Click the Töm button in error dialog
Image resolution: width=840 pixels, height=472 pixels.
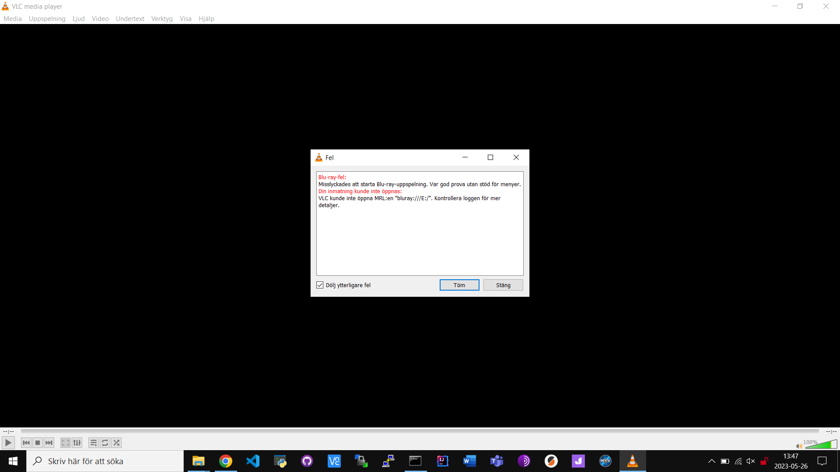tap(459, 285)
